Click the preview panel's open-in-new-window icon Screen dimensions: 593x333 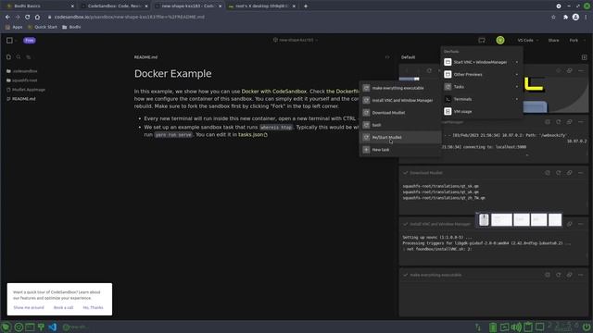tap(569, 70)
